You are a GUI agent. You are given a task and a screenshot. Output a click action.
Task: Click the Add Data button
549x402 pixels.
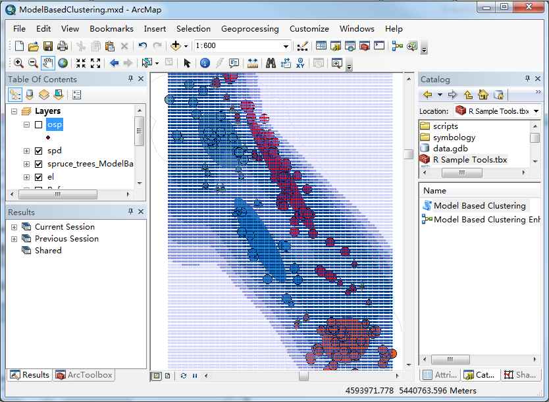(x=175, y=46)
